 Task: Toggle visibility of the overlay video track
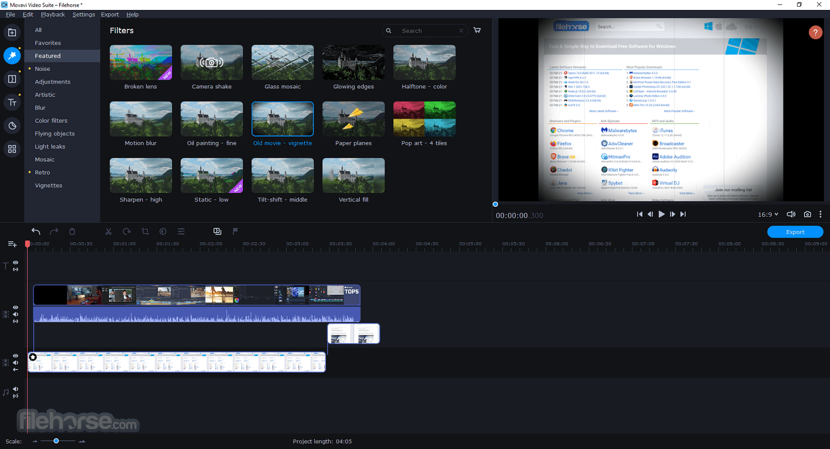(x=15, y=307)
